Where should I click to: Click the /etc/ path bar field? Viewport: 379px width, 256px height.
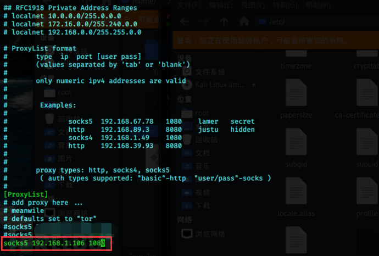[316, 22]
